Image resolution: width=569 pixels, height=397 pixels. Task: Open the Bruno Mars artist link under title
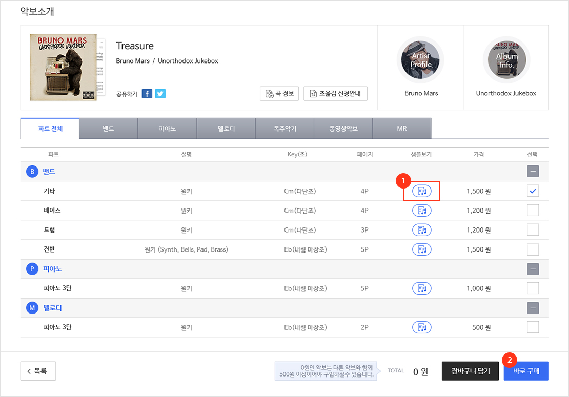pyautogui.click(x=133, y=61)
